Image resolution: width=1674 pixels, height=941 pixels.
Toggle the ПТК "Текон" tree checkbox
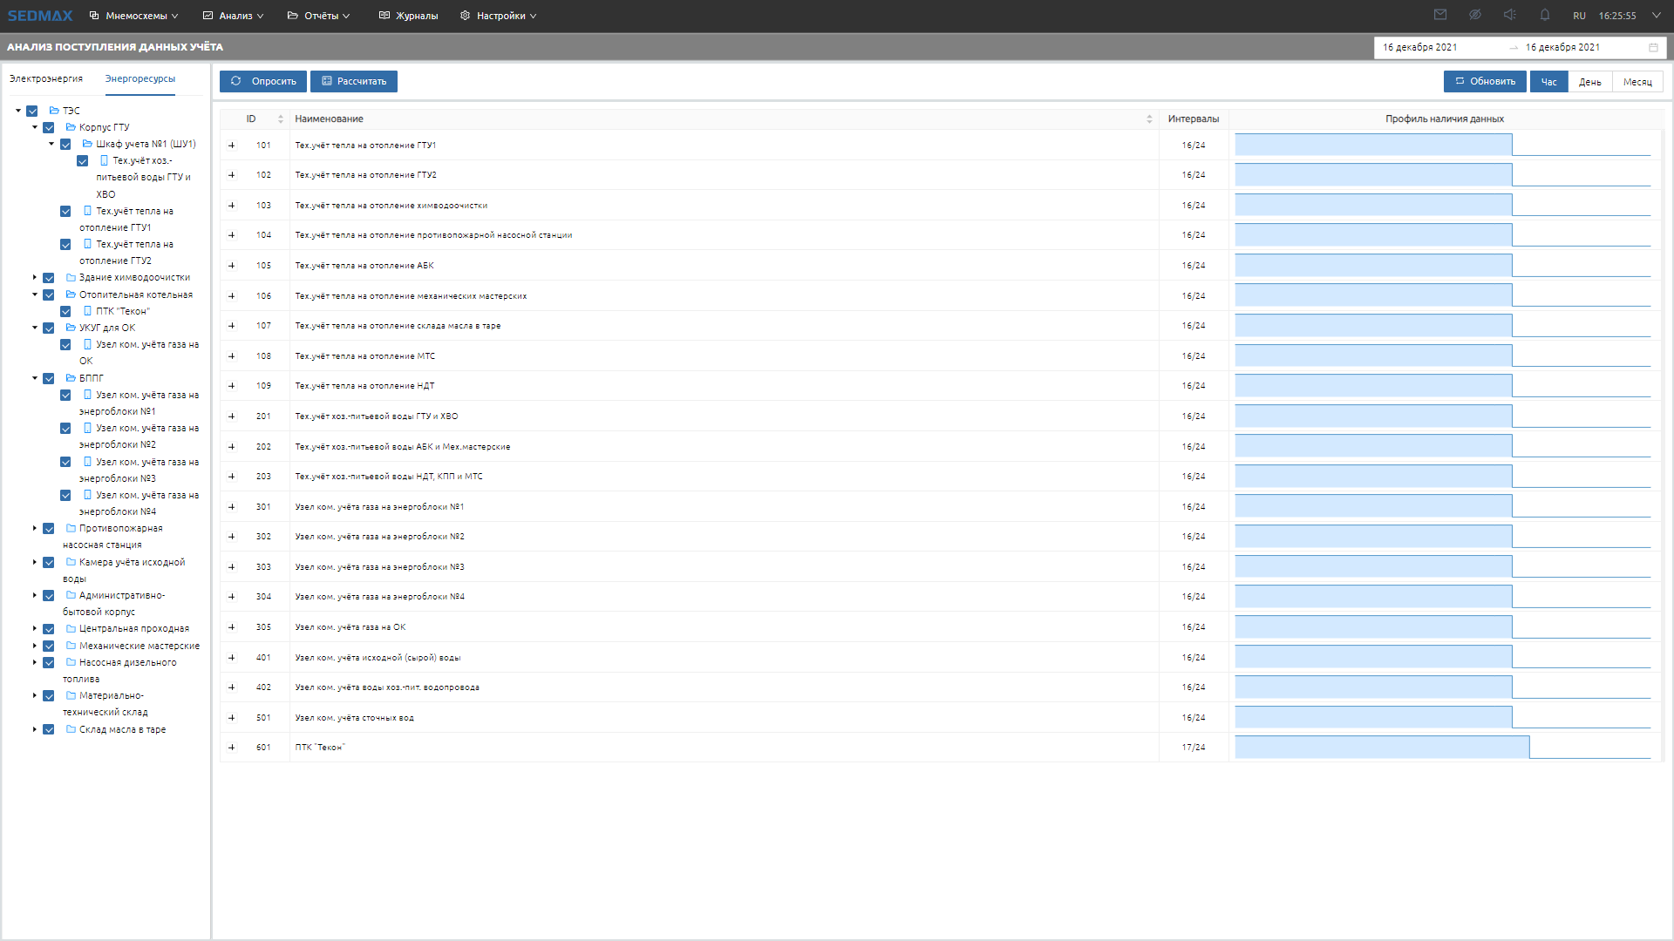65,311
